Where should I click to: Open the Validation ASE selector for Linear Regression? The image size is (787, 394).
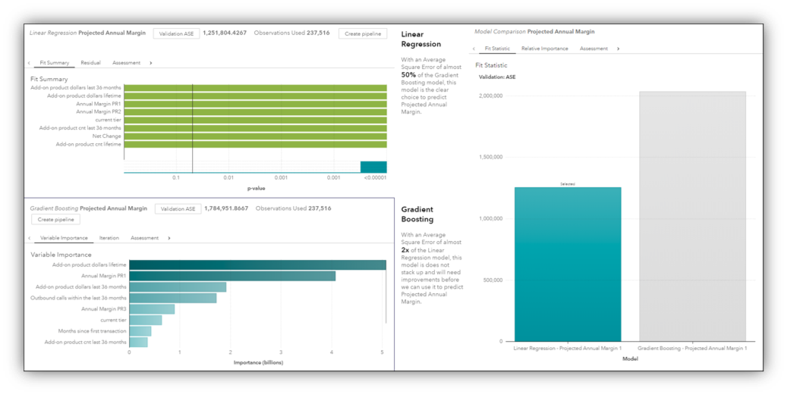coord(176,33)
